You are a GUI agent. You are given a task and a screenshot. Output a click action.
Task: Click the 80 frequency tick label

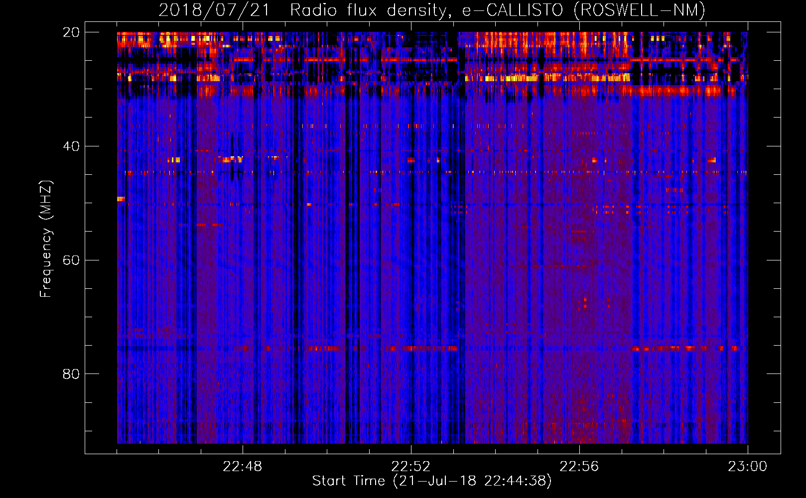coord(71,374)
